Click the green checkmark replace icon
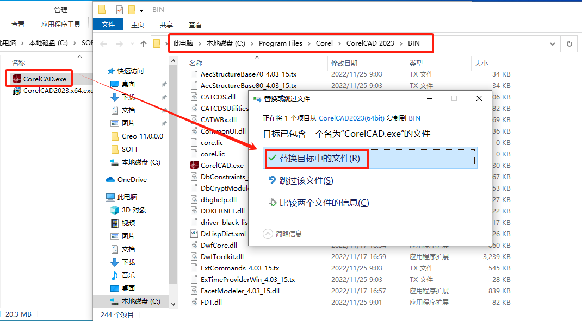Image resolution: width=582 pixels, height=321 pixels. (x=272, y=158)
